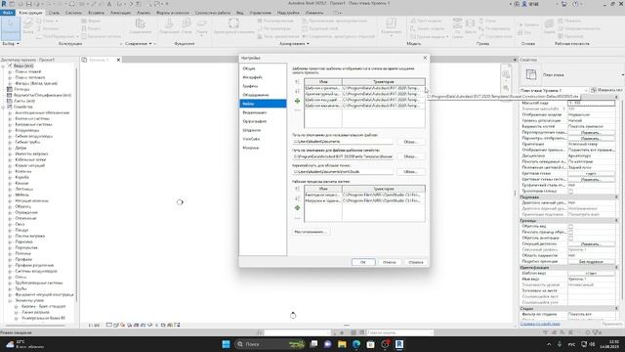Click the Revit icon in taskbar
625x352 pixels.
(x=399, y=344)
